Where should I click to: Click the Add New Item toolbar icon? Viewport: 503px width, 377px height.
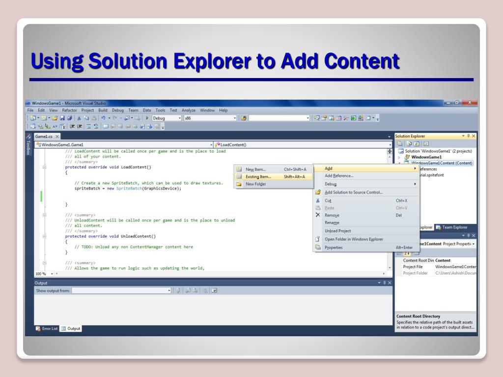point(44,118)
